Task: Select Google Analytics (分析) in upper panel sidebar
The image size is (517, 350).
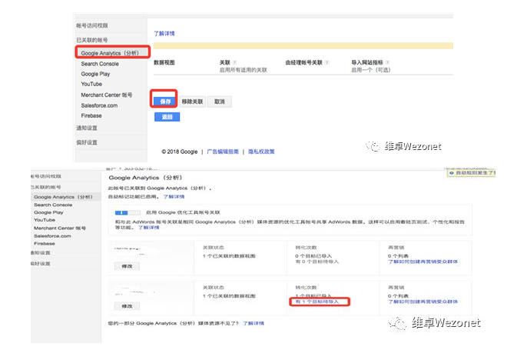Action: (x=110, y=53)
